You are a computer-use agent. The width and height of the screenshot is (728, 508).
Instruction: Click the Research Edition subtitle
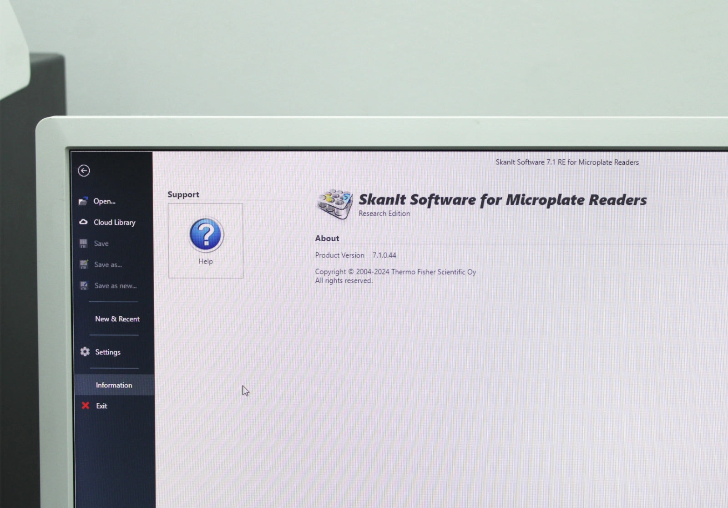384,213
